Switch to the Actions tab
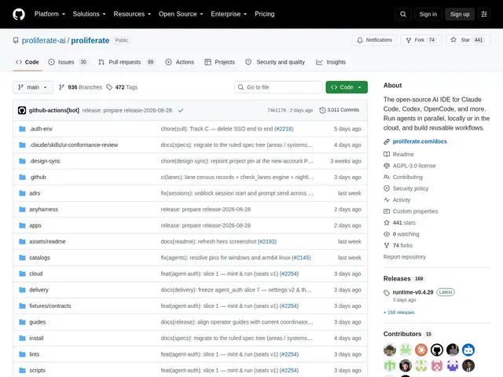 click(x=180, y=62)
